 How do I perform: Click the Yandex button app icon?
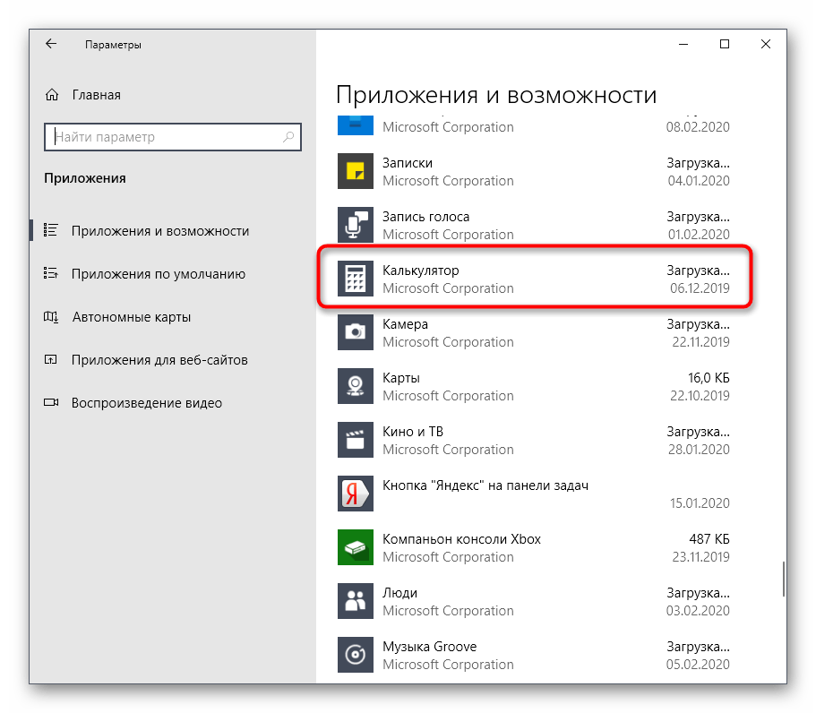(355, 494)
